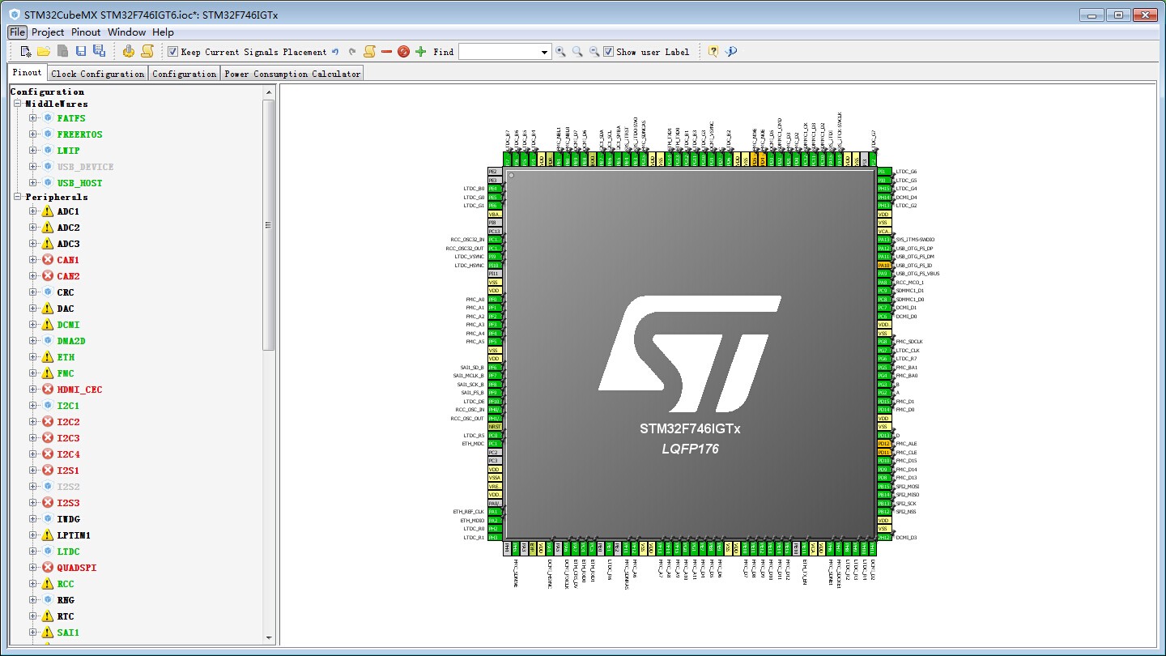This screenshot has height=656, width=1166.
Task: Click the Save As toolbar icon
Action: [x=99, y=52]
